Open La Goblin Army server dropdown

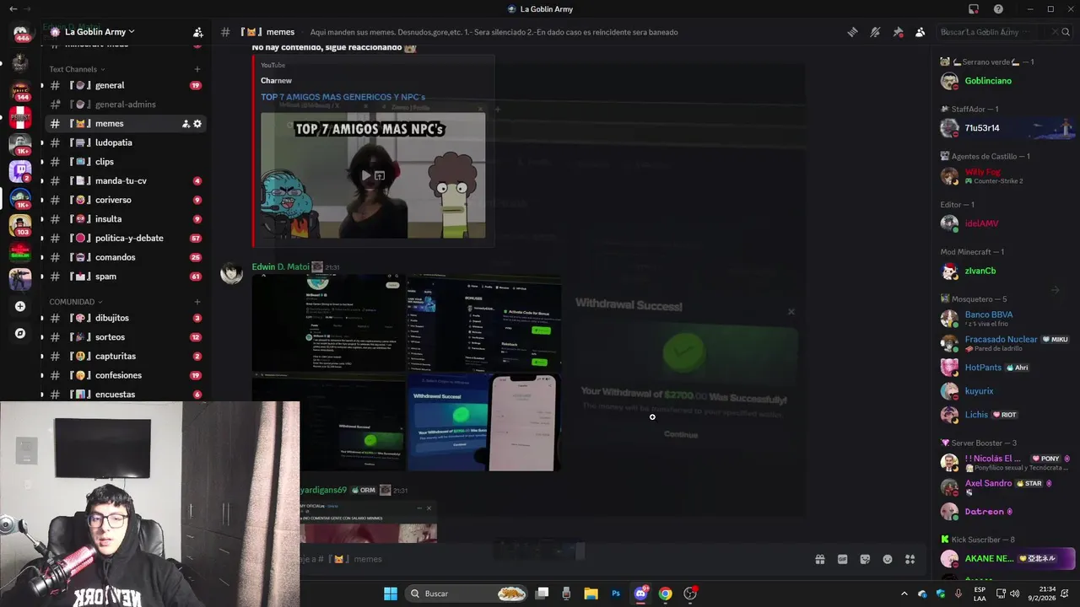(x=100, y=32)
